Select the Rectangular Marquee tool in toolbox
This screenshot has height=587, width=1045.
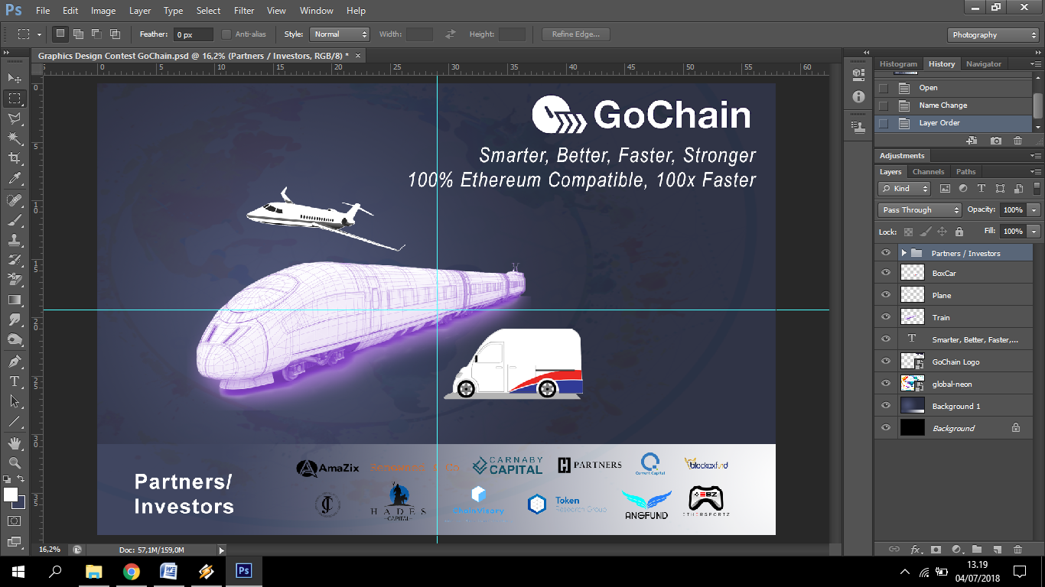point(15,99)
